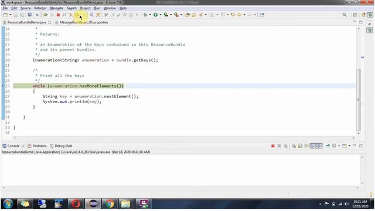Click the Resume debug button
Image resolution: width=375 pixels, height=211 pixels.
pyautogui.click(x=46, y=15)
